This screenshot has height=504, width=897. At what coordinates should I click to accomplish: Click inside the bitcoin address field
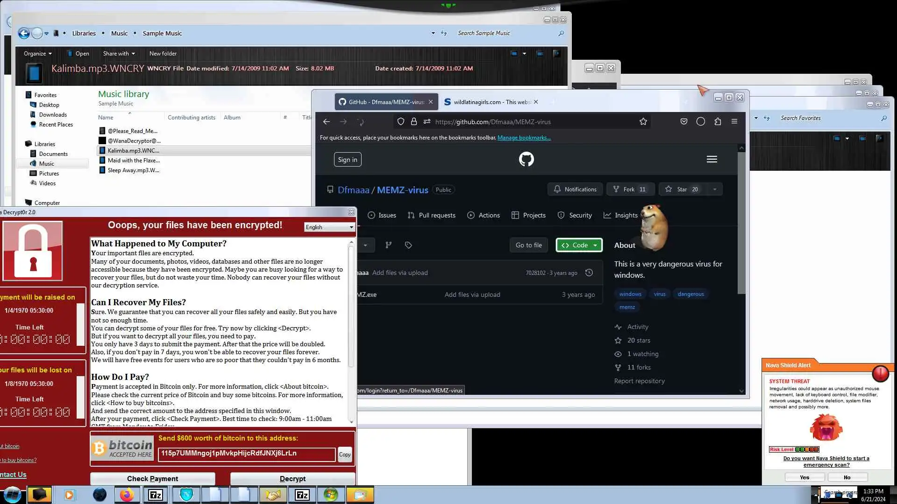coord(246,454)
